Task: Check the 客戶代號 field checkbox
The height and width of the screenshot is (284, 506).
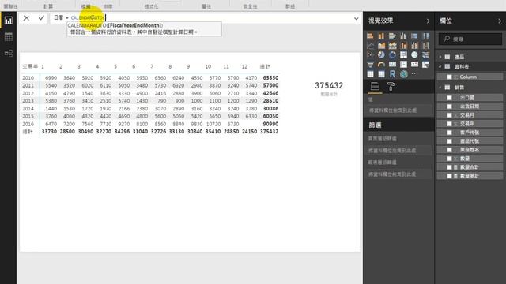Action: [x=449, y=133]
